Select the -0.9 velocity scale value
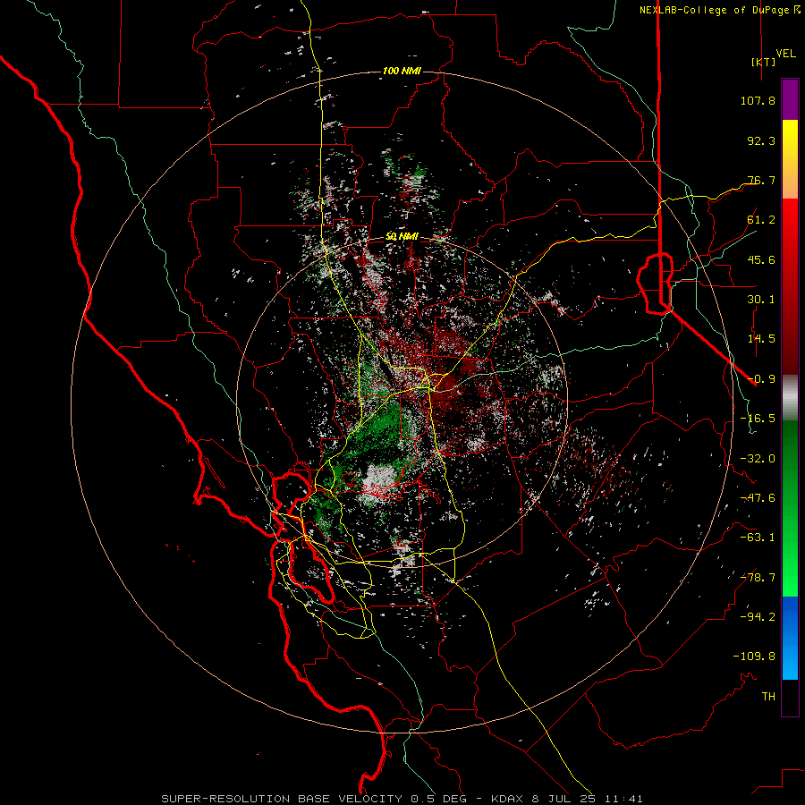 click(761, 379)
